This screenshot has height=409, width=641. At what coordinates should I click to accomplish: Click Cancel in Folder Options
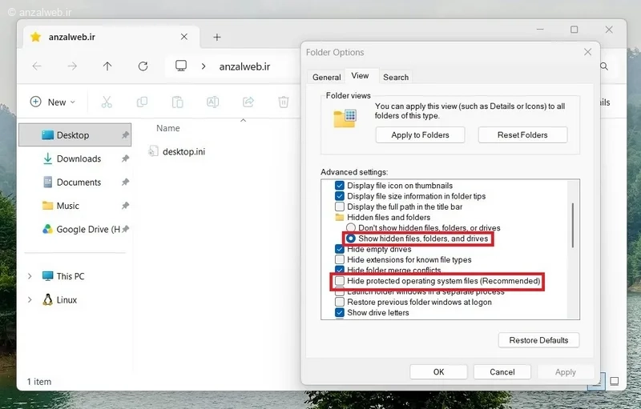click(502, 372)
